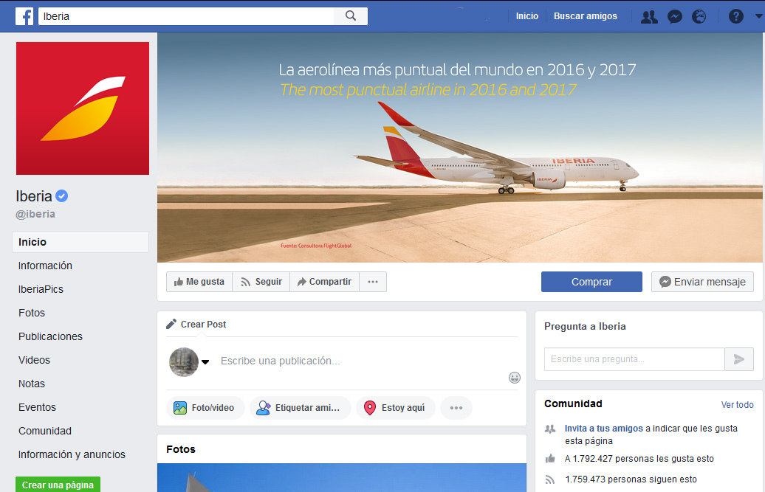Click the Iberia logo profile picture
The image size is (765, 492).
83,108
